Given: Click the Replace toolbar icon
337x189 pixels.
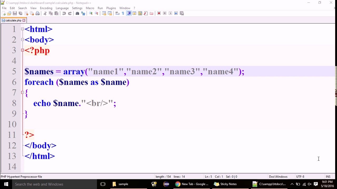Looking at the screenshot, I should pyautogui.click(x=83, y=13).
